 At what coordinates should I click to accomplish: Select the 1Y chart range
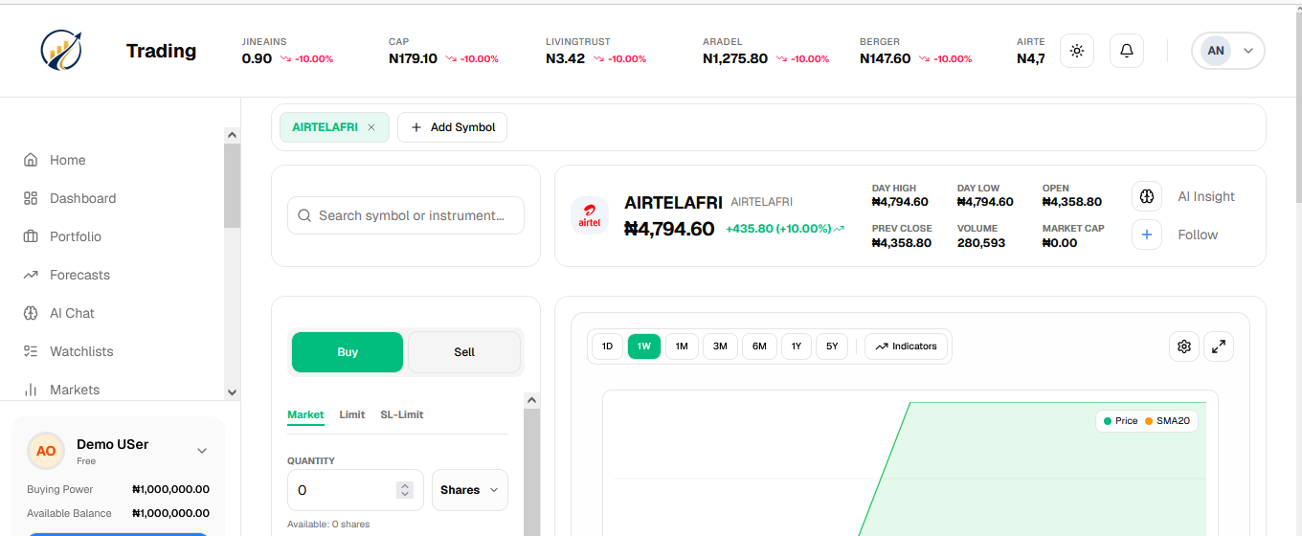tap(797, 346)
